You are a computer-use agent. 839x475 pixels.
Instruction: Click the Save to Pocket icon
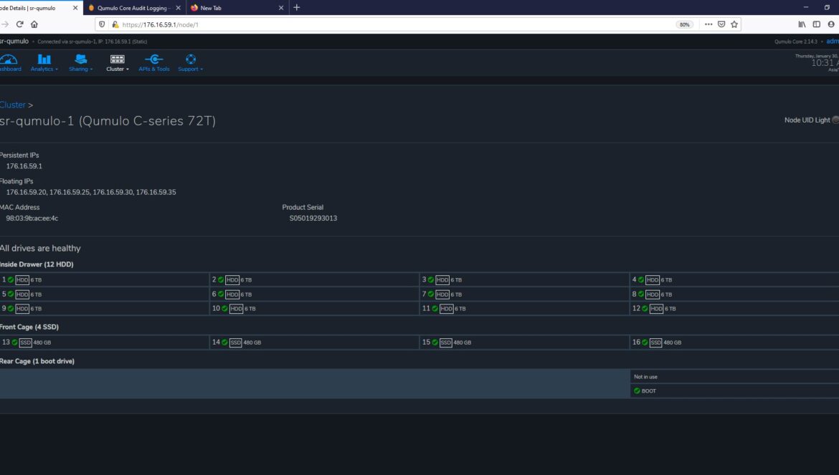point(721,24)
